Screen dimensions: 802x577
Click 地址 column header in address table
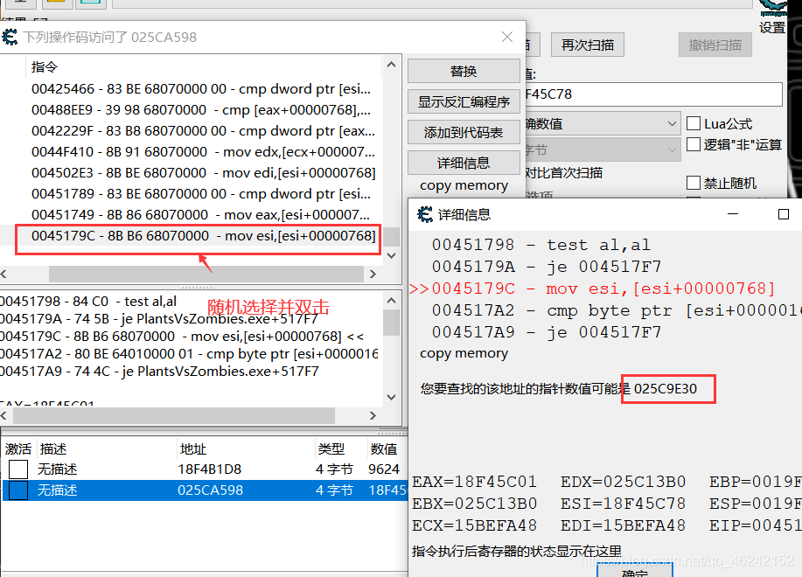pyautogui.click(x=193, y=448)
